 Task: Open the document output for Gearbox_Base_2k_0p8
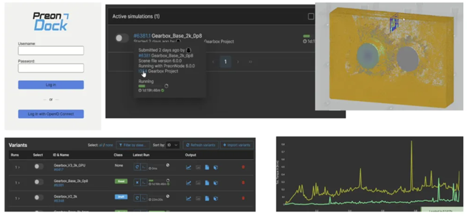pyautogui.click(x=207, y=183)
